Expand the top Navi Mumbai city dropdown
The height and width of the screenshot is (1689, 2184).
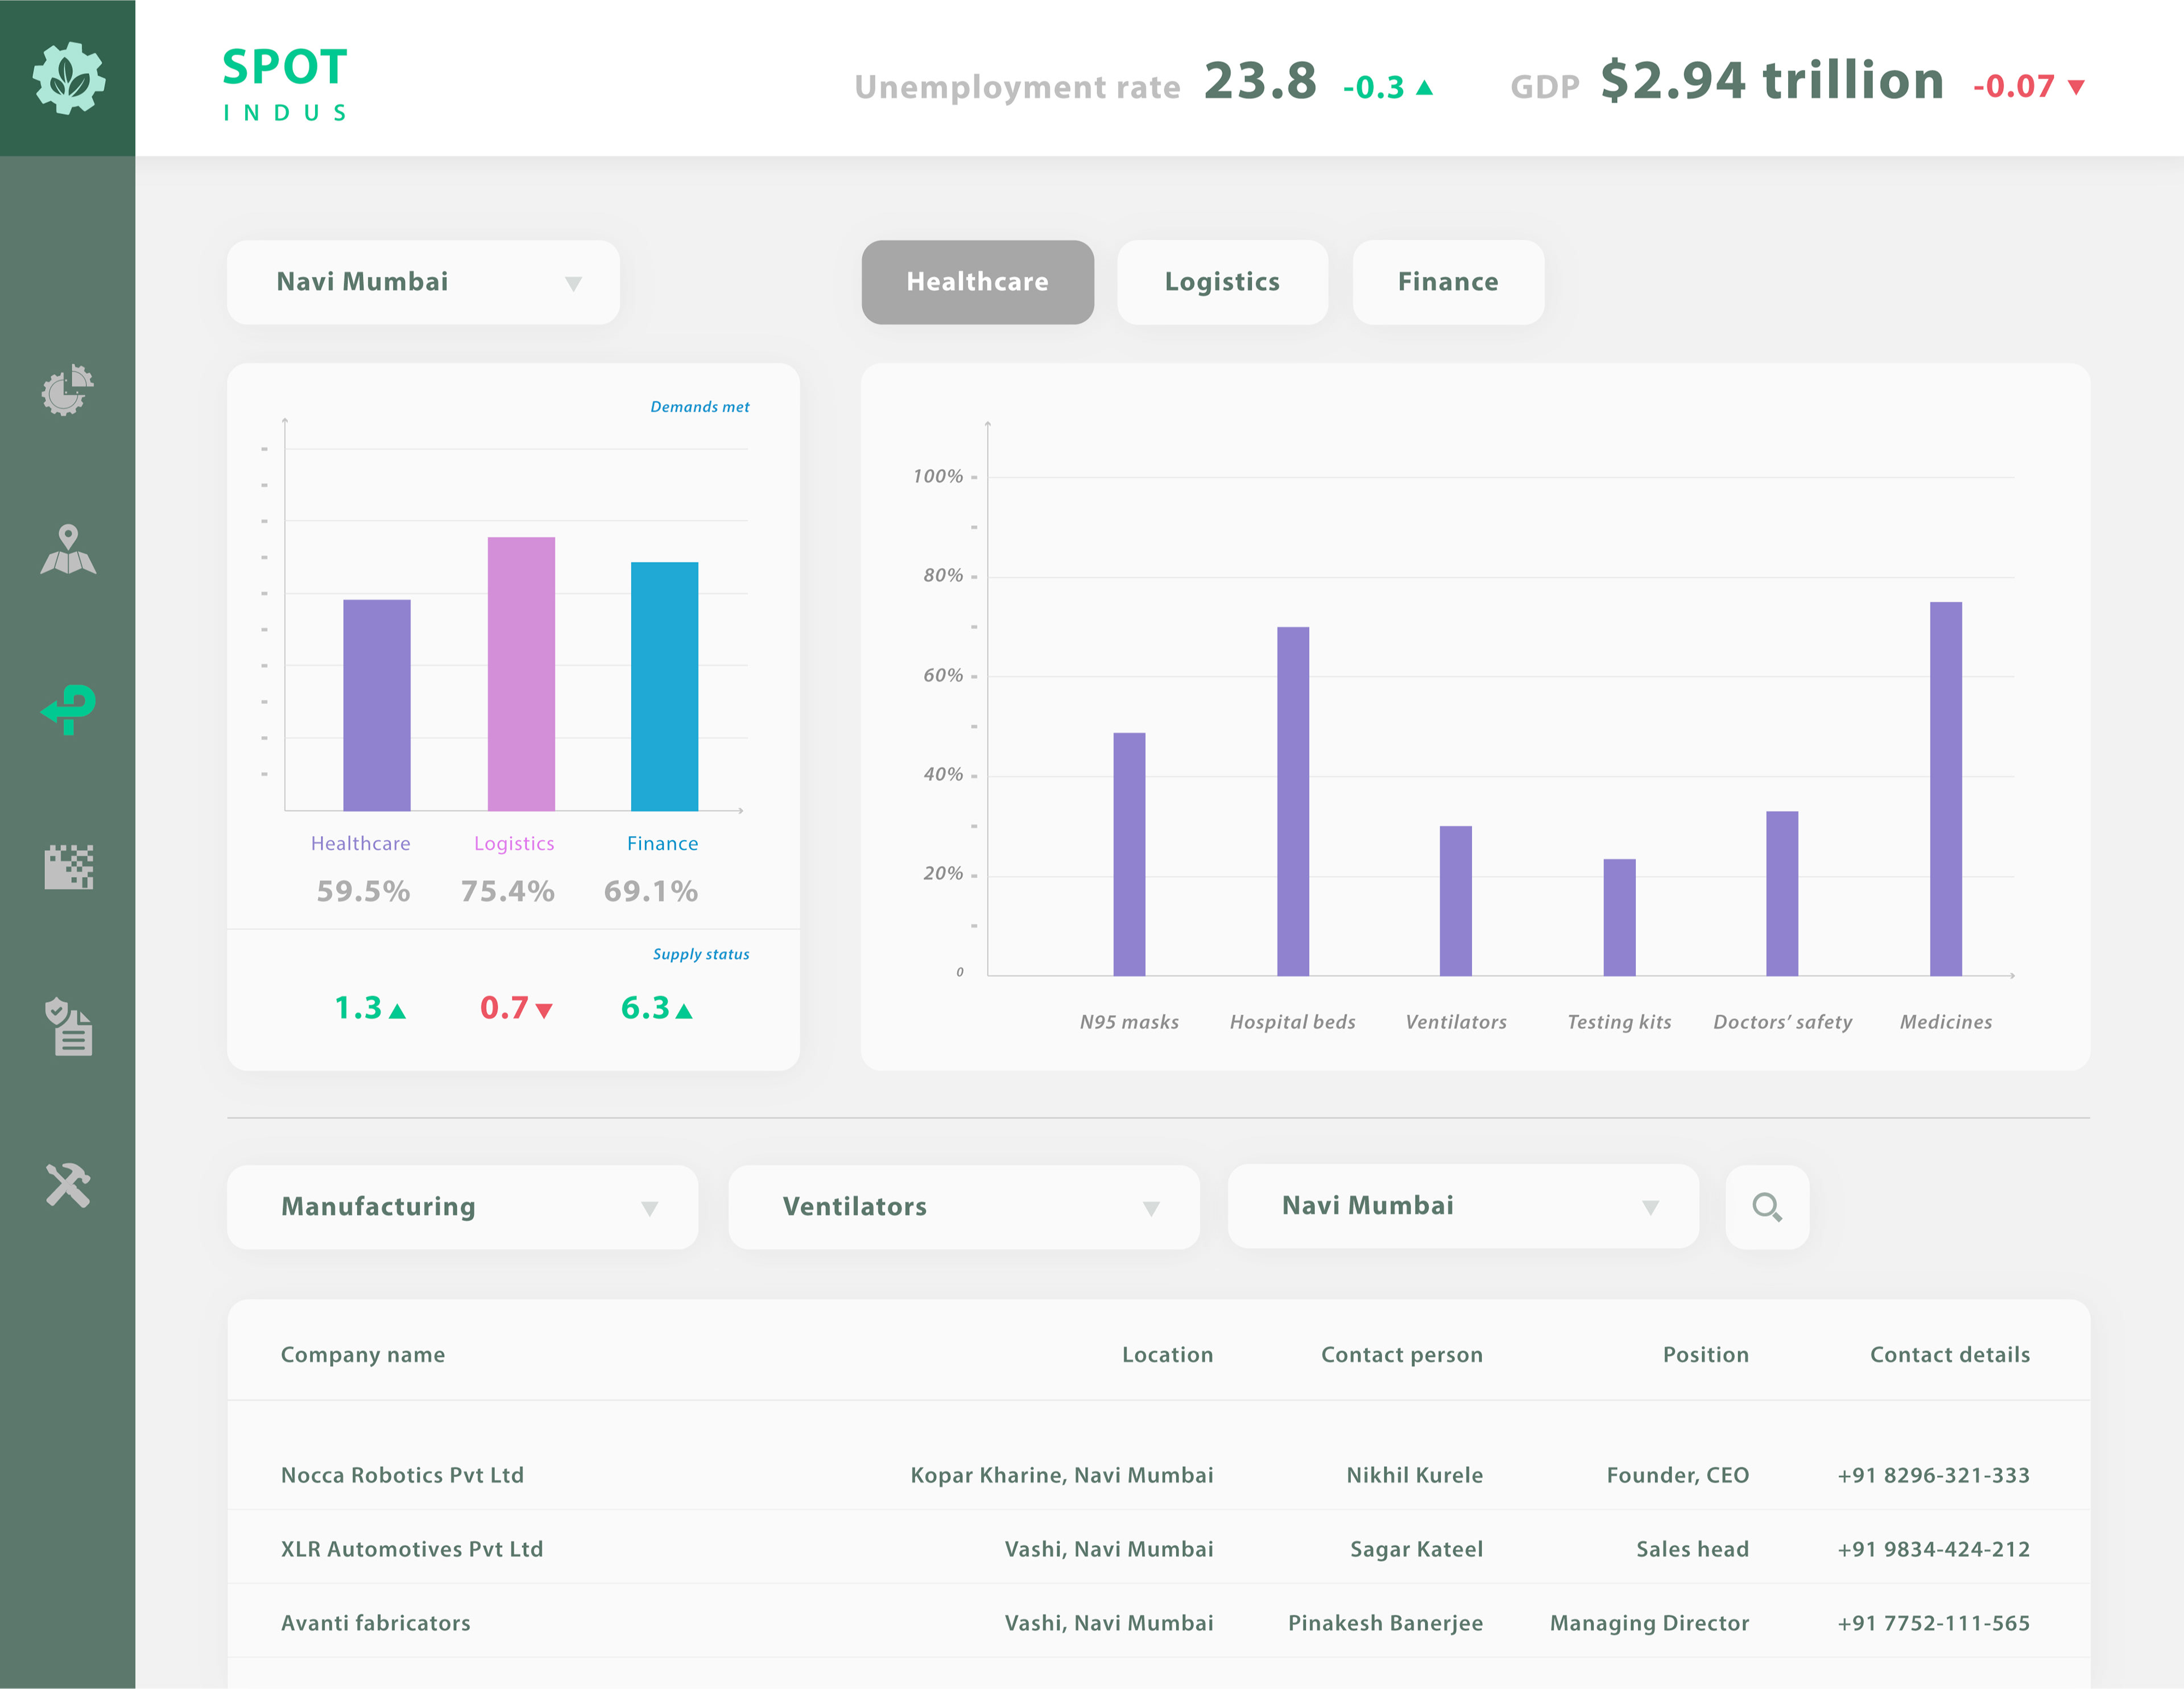pyautogui.click(x=423, y=282)
